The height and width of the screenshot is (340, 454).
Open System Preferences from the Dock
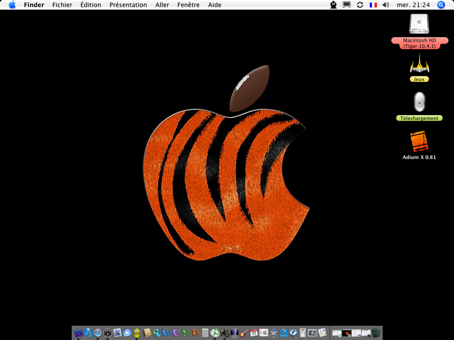click(x=264, y=333)
